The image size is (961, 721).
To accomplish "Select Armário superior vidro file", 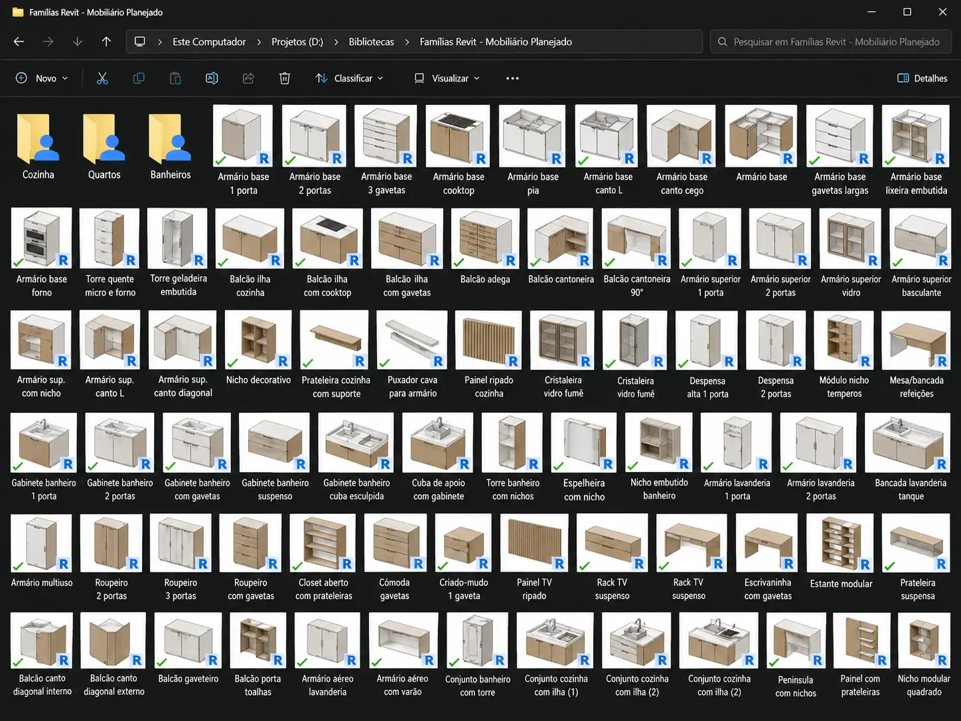I will click(851, 253).
